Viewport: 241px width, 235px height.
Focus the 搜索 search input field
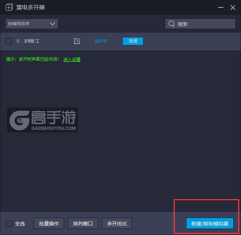coord(200,24)
